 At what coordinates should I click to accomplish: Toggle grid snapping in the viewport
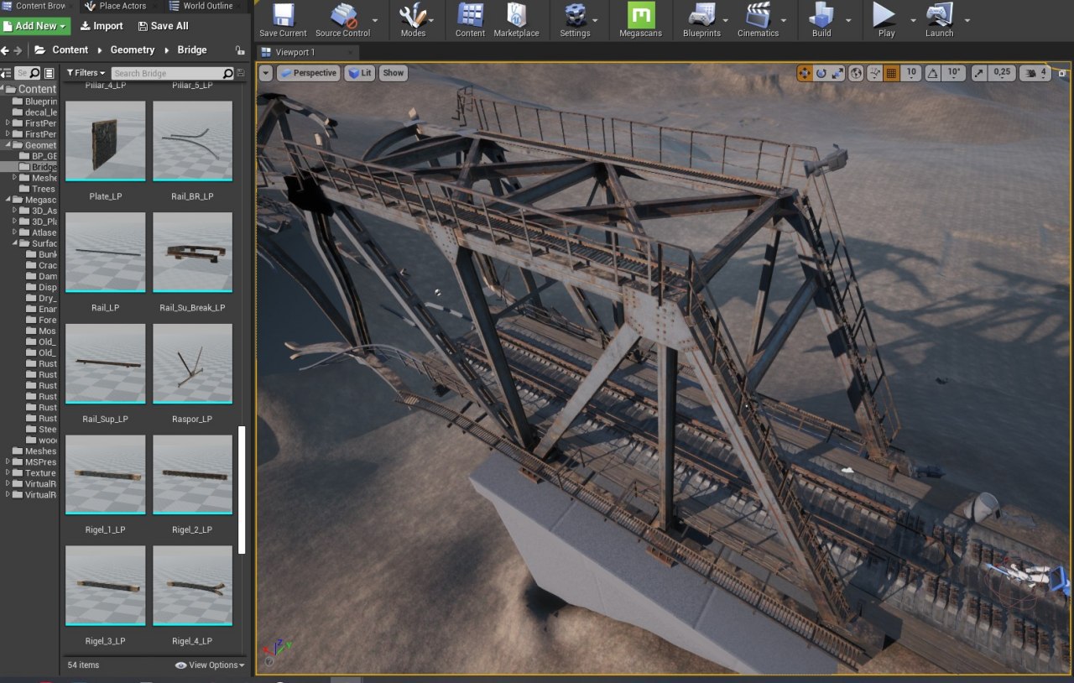pyautogui.click(x=891, y=73)
